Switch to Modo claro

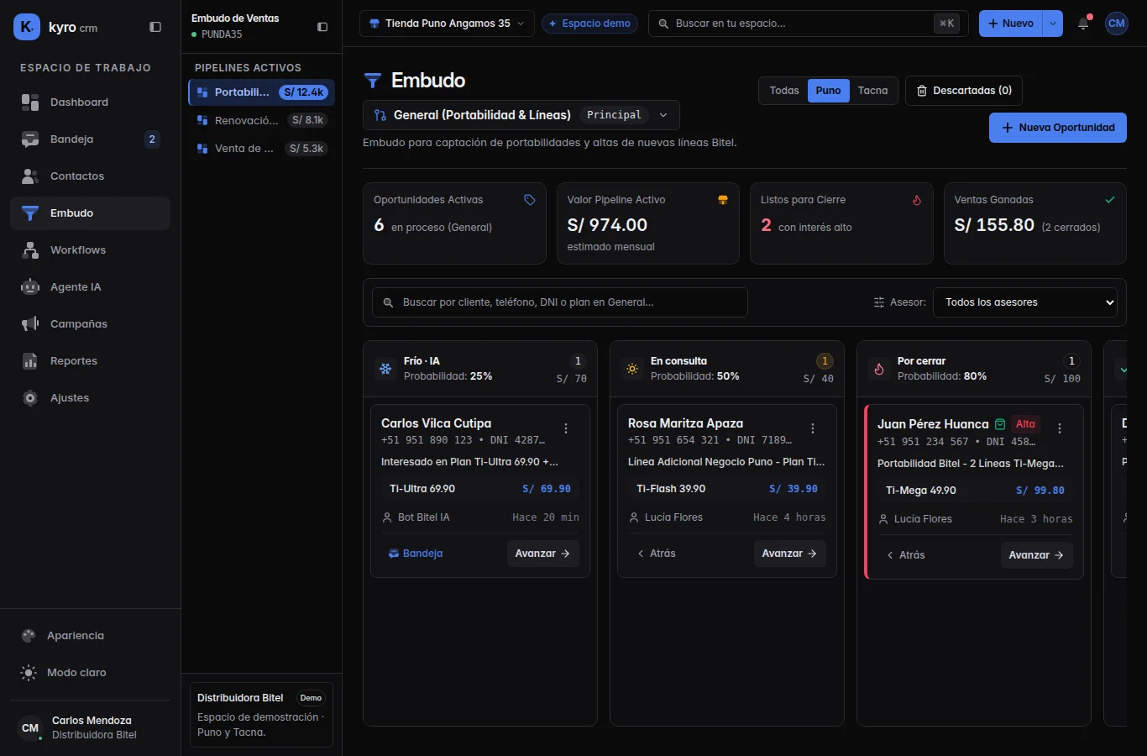(x=90, y=673)
